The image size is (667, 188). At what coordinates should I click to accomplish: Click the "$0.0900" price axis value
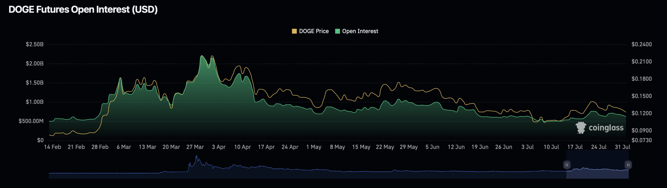[642, 131]
